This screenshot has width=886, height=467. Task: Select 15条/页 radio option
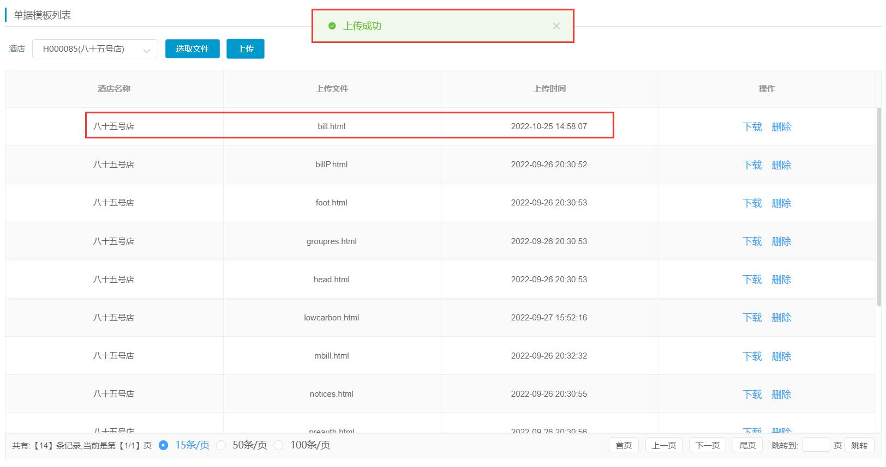(x=163, y=445)
